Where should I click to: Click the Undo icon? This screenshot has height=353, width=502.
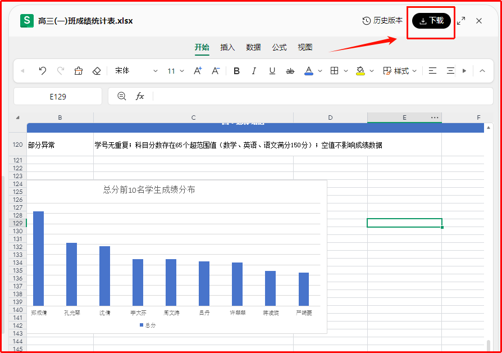42,71
